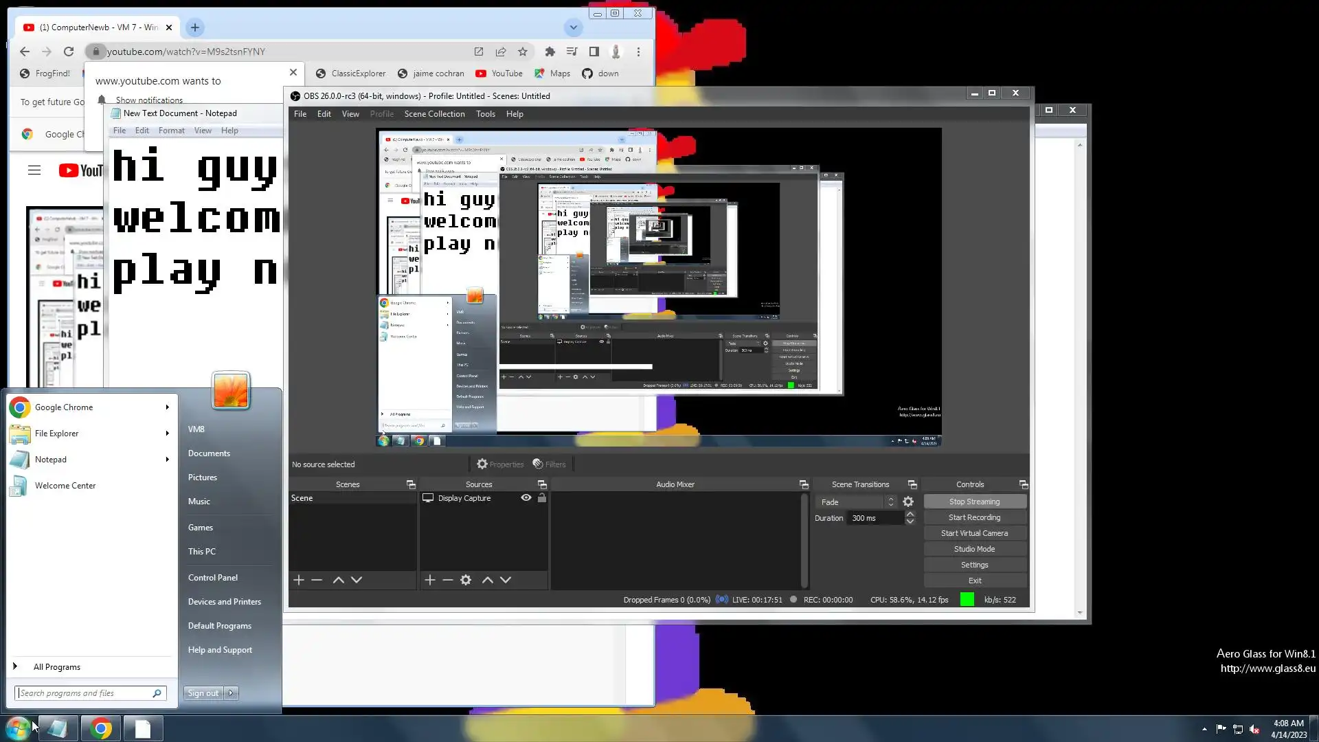The width and height of the screenshot is (1319, 742).
Task: Open the Tools menu in OBS
Action: (485, 114)
